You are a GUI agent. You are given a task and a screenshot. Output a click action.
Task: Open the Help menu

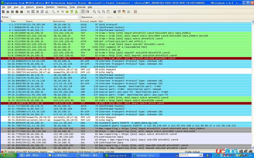pyautogui.click(x=90, y=7)
